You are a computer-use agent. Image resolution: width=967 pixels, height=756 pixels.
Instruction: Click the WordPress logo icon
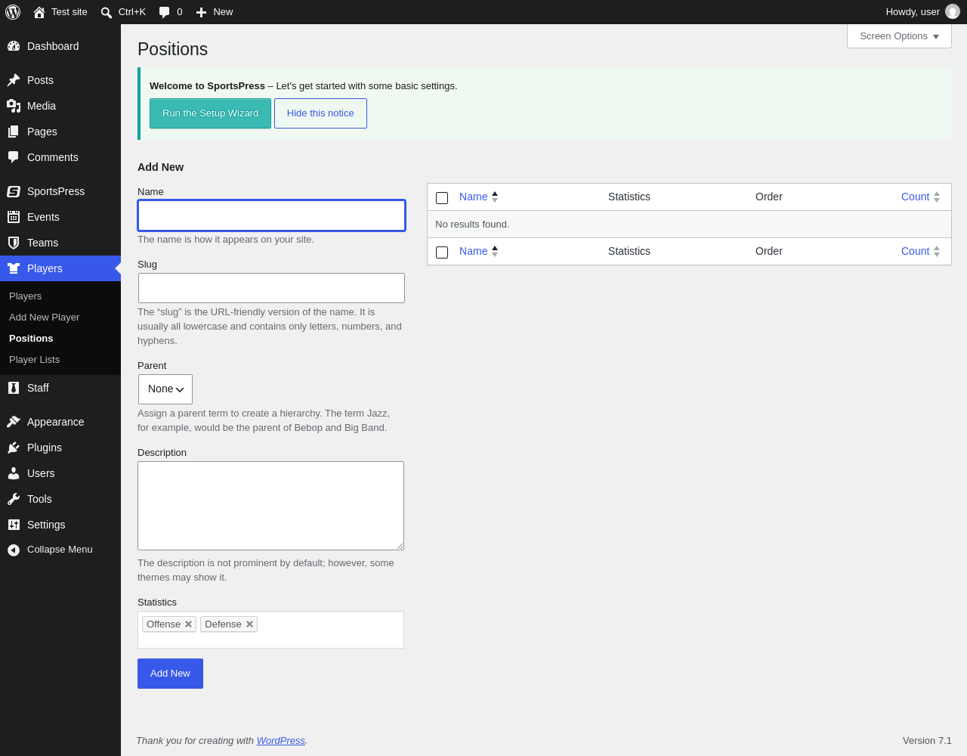13,12
